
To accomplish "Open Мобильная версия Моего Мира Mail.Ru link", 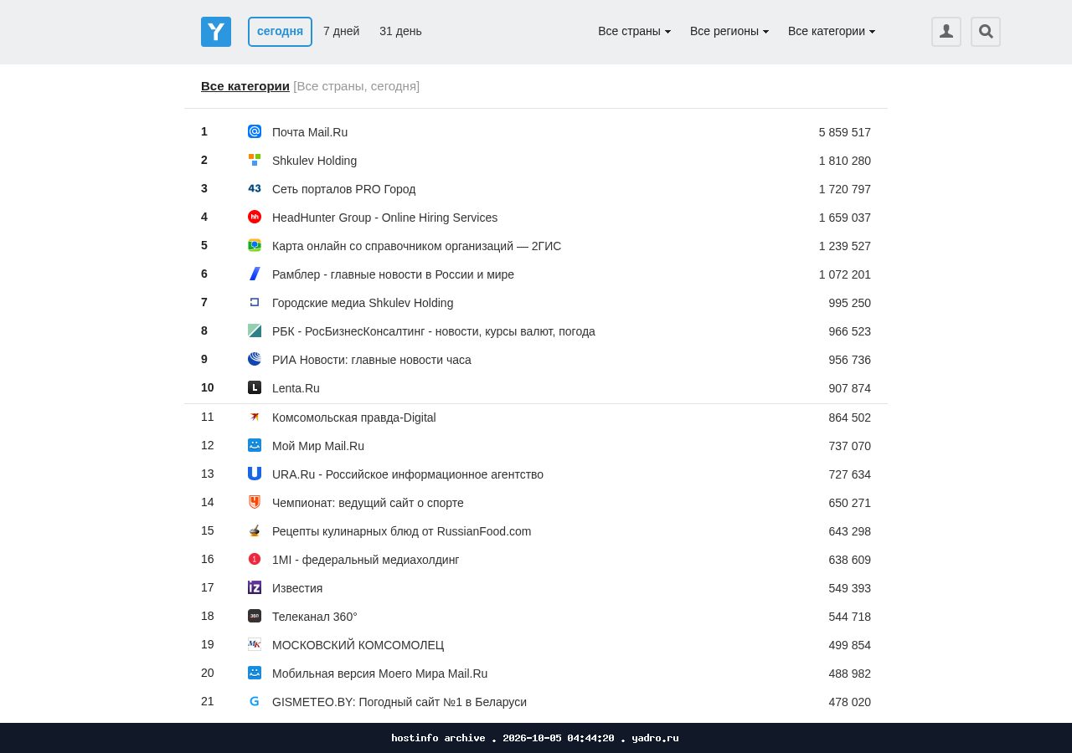I will pos(379,674).
